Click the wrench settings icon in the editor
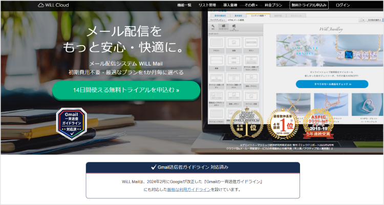The image size is (384, 205). point(213,26)
